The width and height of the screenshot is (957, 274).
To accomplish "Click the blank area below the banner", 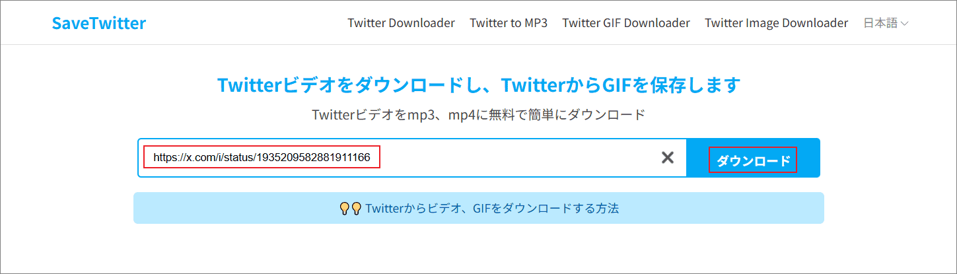I will coord(478,250).
